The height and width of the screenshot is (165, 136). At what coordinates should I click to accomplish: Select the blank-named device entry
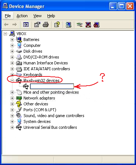[52, 86]
